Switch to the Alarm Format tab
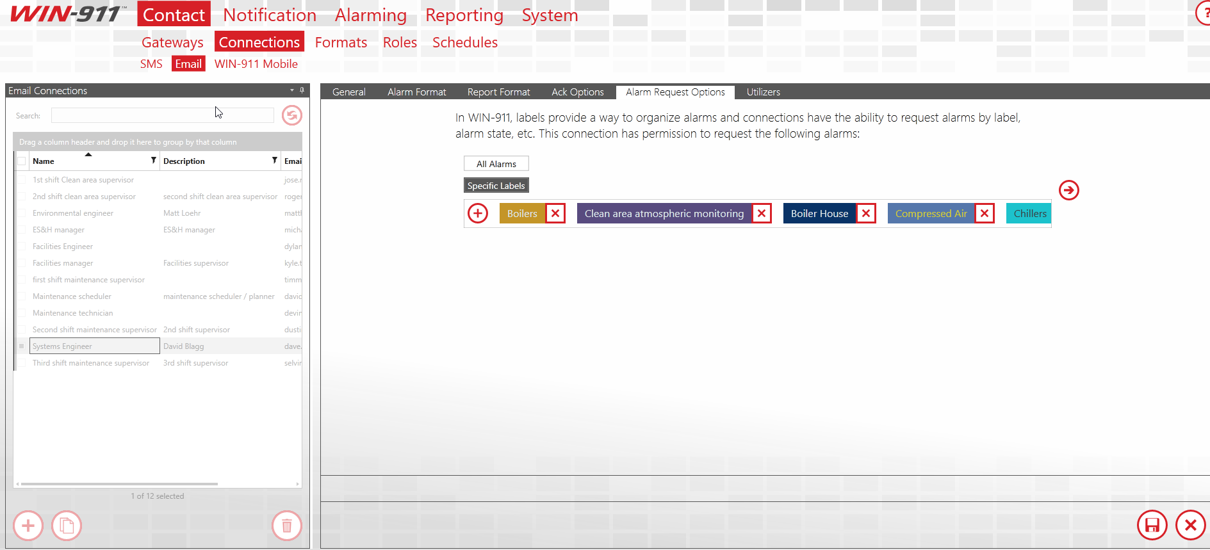The image size is (1210, 550). 416,92
